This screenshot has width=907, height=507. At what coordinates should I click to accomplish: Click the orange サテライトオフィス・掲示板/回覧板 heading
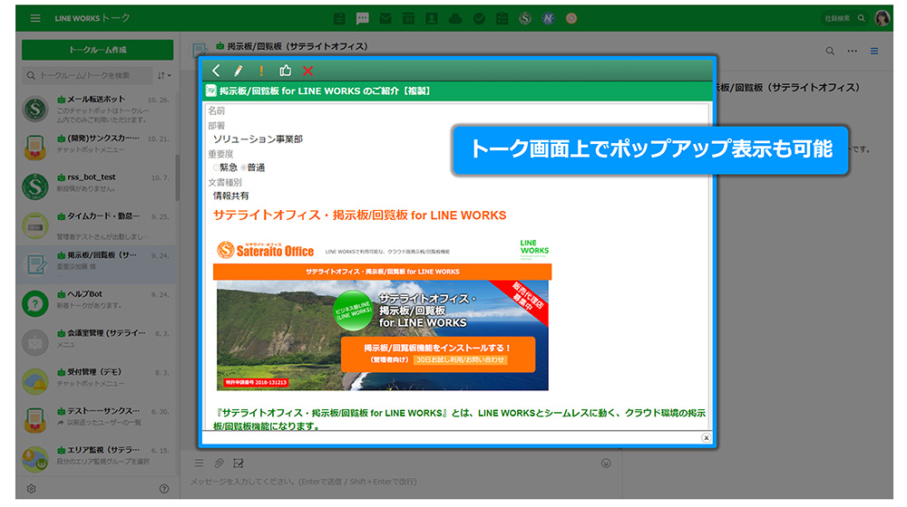tap(359, 215)
